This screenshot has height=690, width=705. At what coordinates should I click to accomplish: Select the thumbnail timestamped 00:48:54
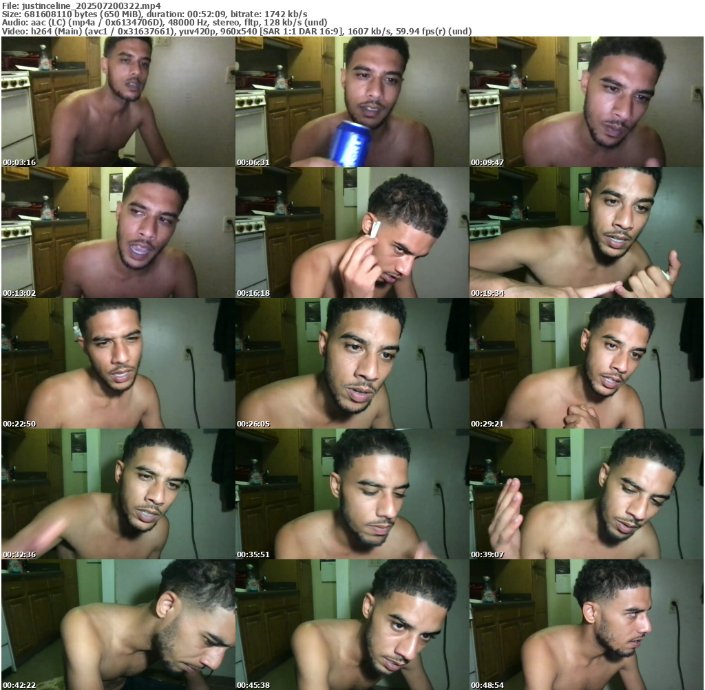point(587,625)
